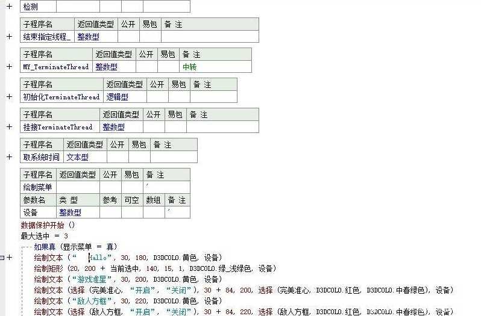Click the "敌人方框" string literal
The width and height of the screenshot is (481, 316).
click(x=92, y=301)
